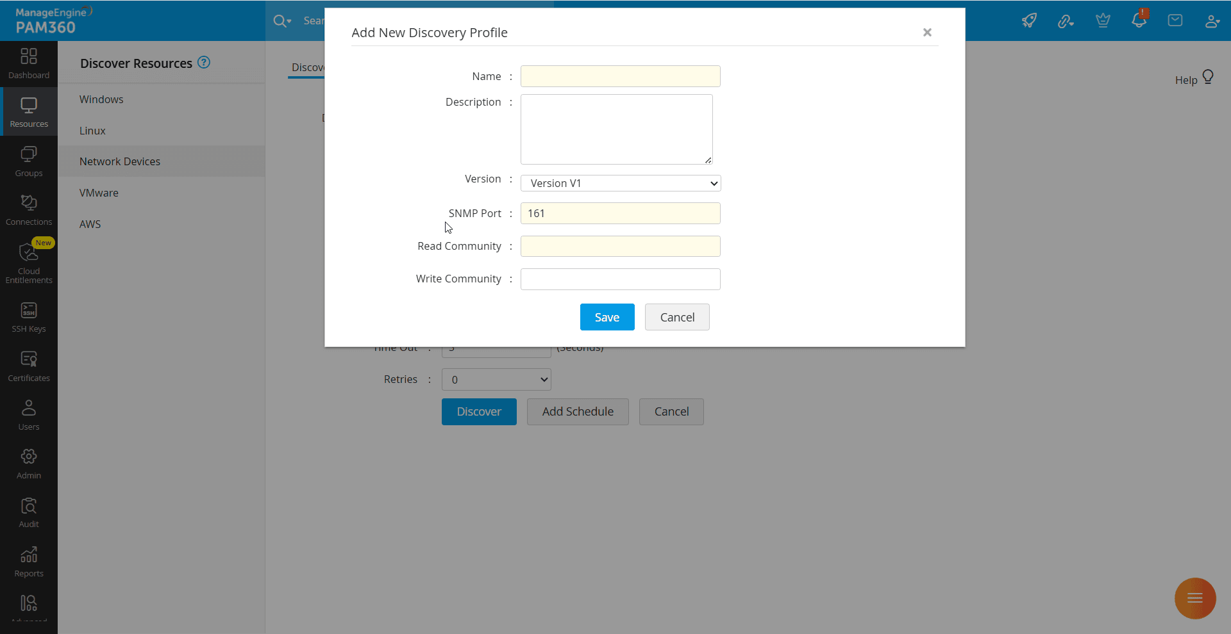Open the mail envelope icon
Screen dimensions: 1231x634
pos(1175,20)
